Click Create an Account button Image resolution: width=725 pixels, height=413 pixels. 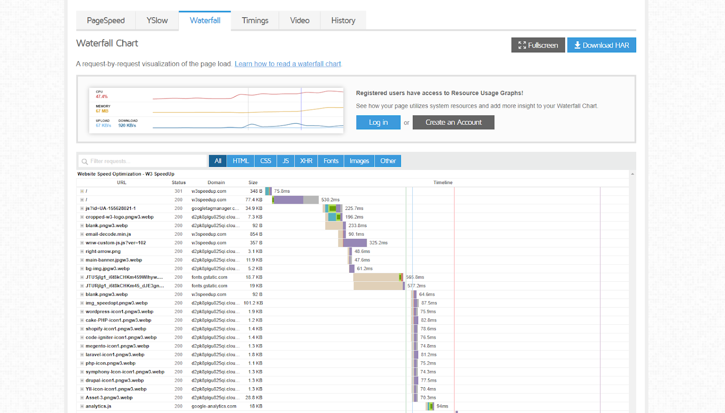point(453,123)
